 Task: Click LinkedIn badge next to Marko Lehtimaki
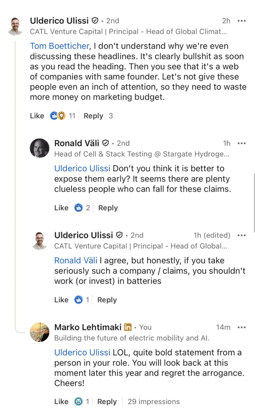tap(128, 327)
